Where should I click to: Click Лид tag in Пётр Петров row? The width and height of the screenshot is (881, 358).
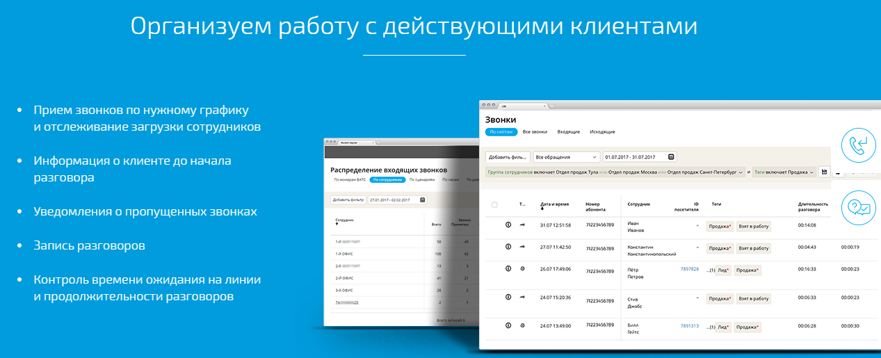click(x=724, y=270)
